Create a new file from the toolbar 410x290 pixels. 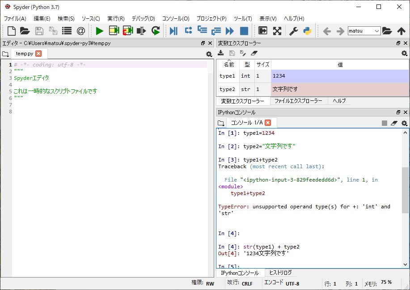click(11, 31)
